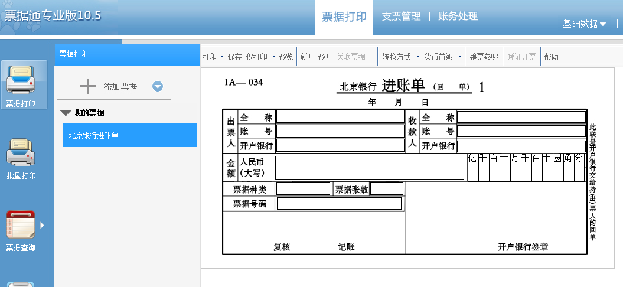The image size is (623, 287).
Task: Click the 收款人 全称 input field
Action: (x=521, y=117)
